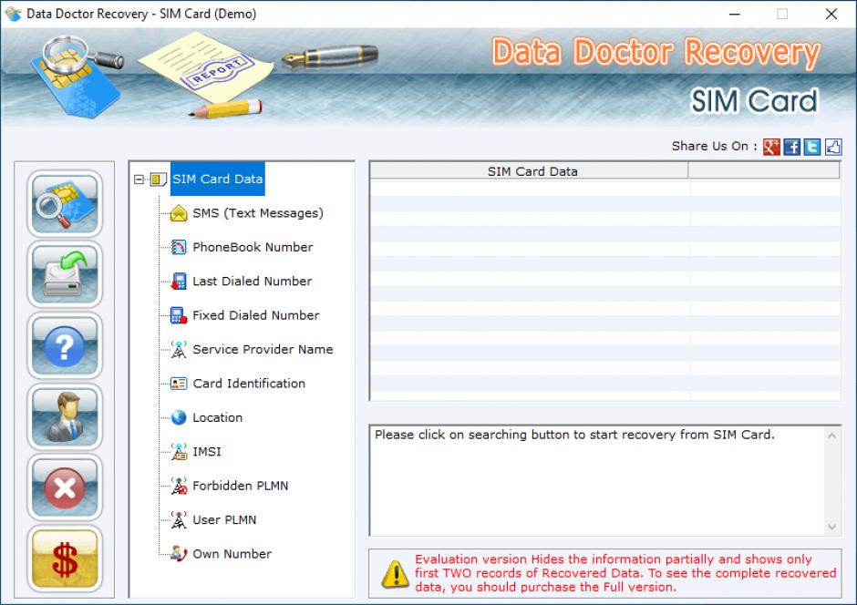Image resolution: width=857 pixels, height=605 pixels.
Task: Collapse the SIM Card Data tree node
Action: coord(139,179)
